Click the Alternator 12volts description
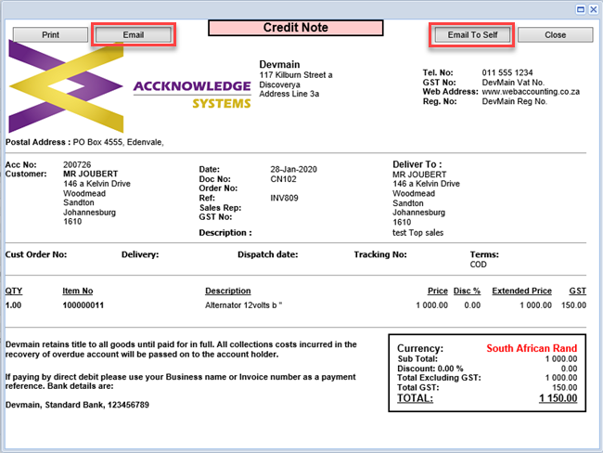603x453 pixels. coord(243,304)
